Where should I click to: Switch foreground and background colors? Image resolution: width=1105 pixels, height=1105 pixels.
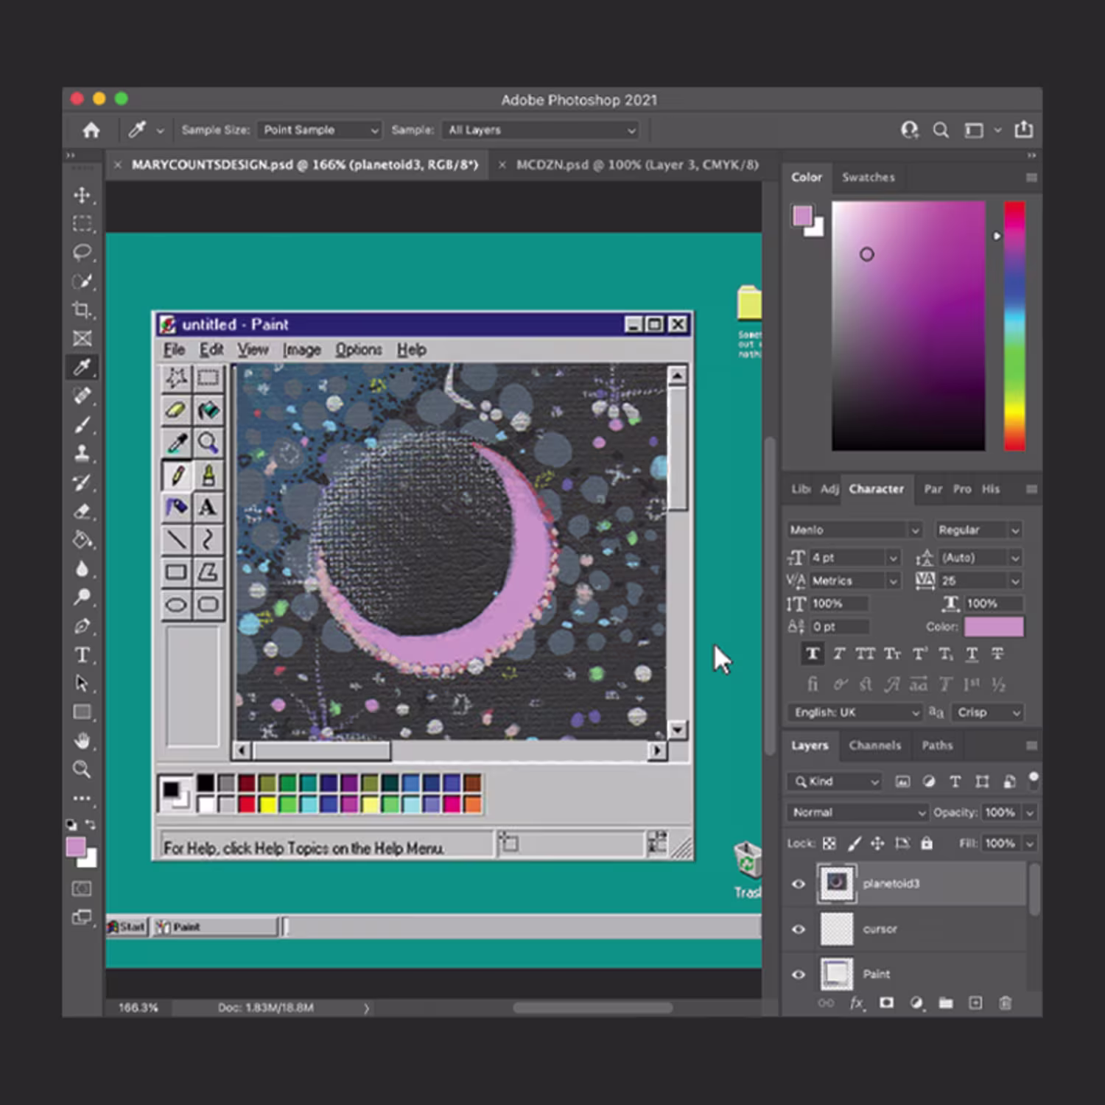click(91, 825)
